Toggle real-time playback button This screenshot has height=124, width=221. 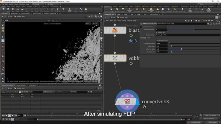click(x=12, y=119)
